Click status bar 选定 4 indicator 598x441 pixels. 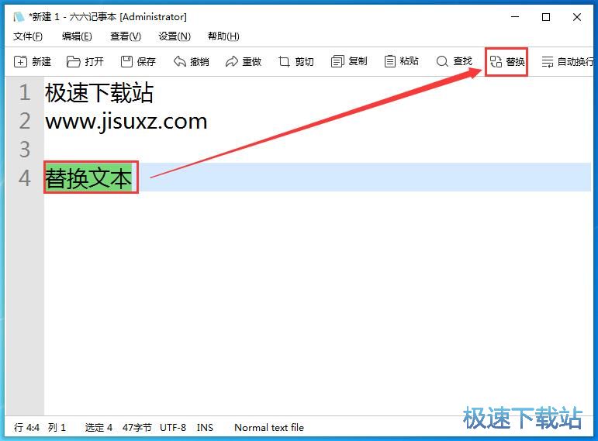[99, 428]
